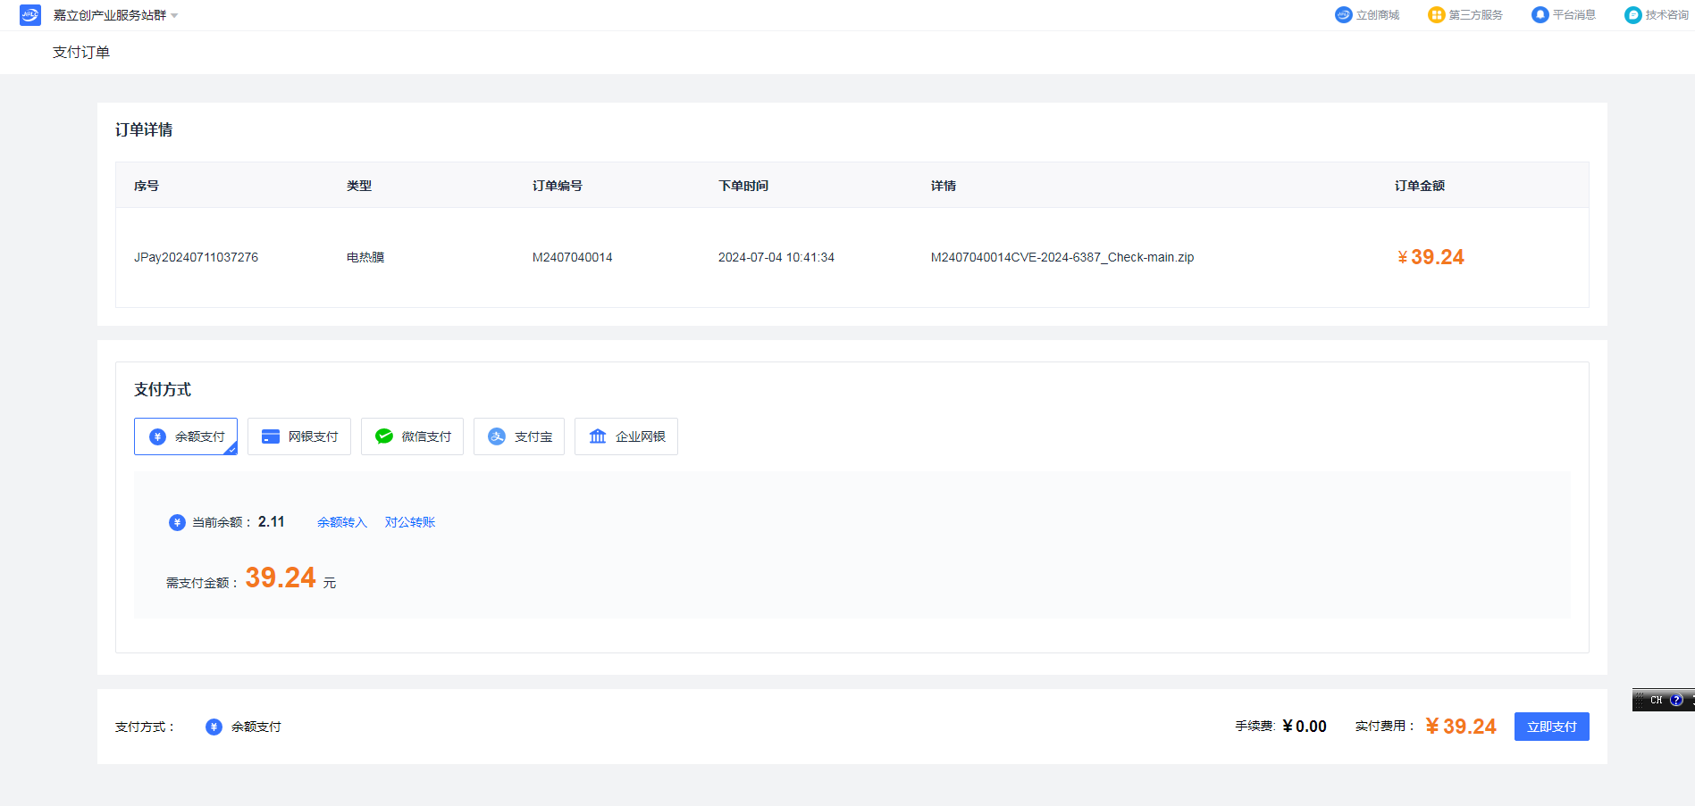Click the 订单金额 column header
The width and height of the screenshot is (1695, 806).
coord(1419,186)
